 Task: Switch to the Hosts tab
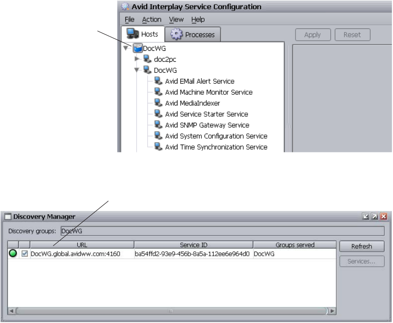143,34
